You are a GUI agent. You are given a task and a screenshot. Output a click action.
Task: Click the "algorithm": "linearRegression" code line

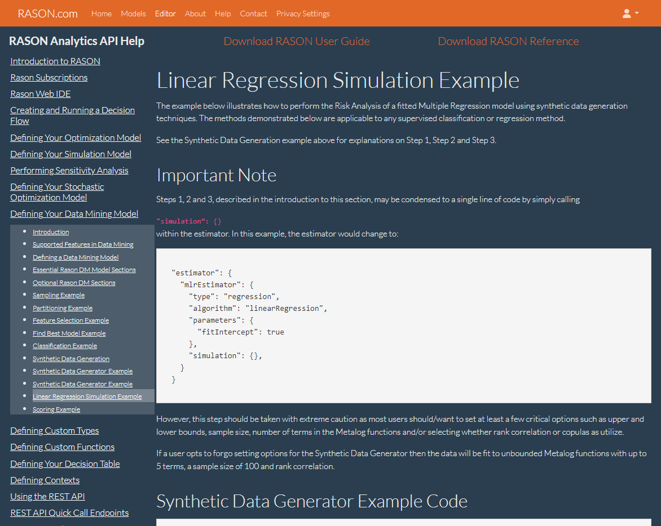pyautogui.click(x=258, y=309)
